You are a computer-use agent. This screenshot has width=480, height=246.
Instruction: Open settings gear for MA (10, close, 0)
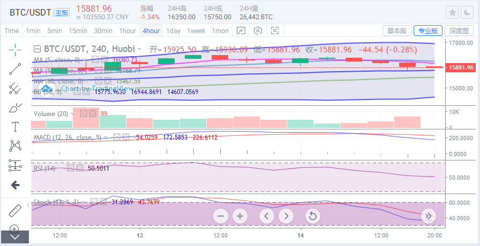pyautogui.click(x=99, y=71)
